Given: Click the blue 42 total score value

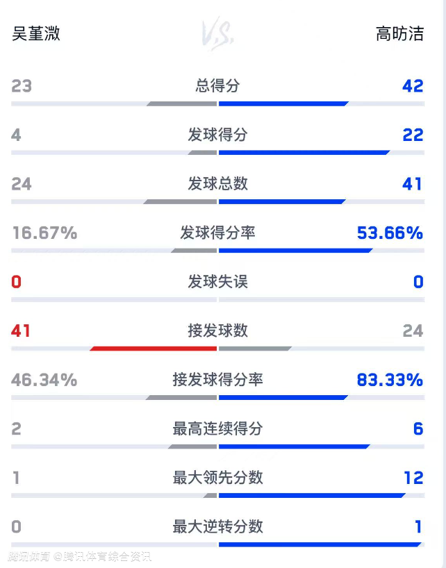Looking at the screenshot, I should pyautogui.click(x=413, y=85).
